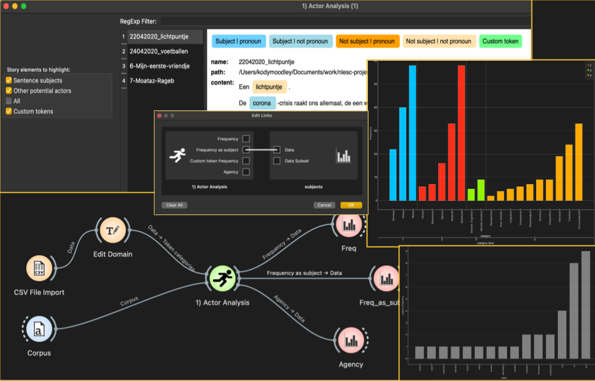Open the Actor Analysis running-man widget
Screen dimensions: 595x381
(x=223, y=279)
